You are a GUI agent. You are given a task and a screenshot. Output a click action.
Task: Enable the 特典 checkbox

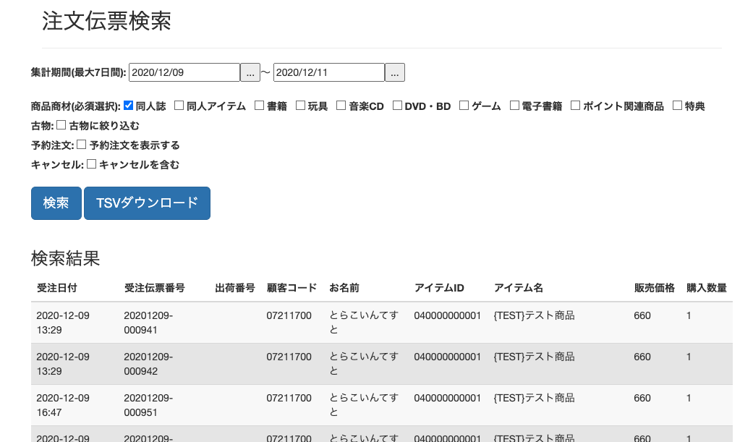point(677,106)
